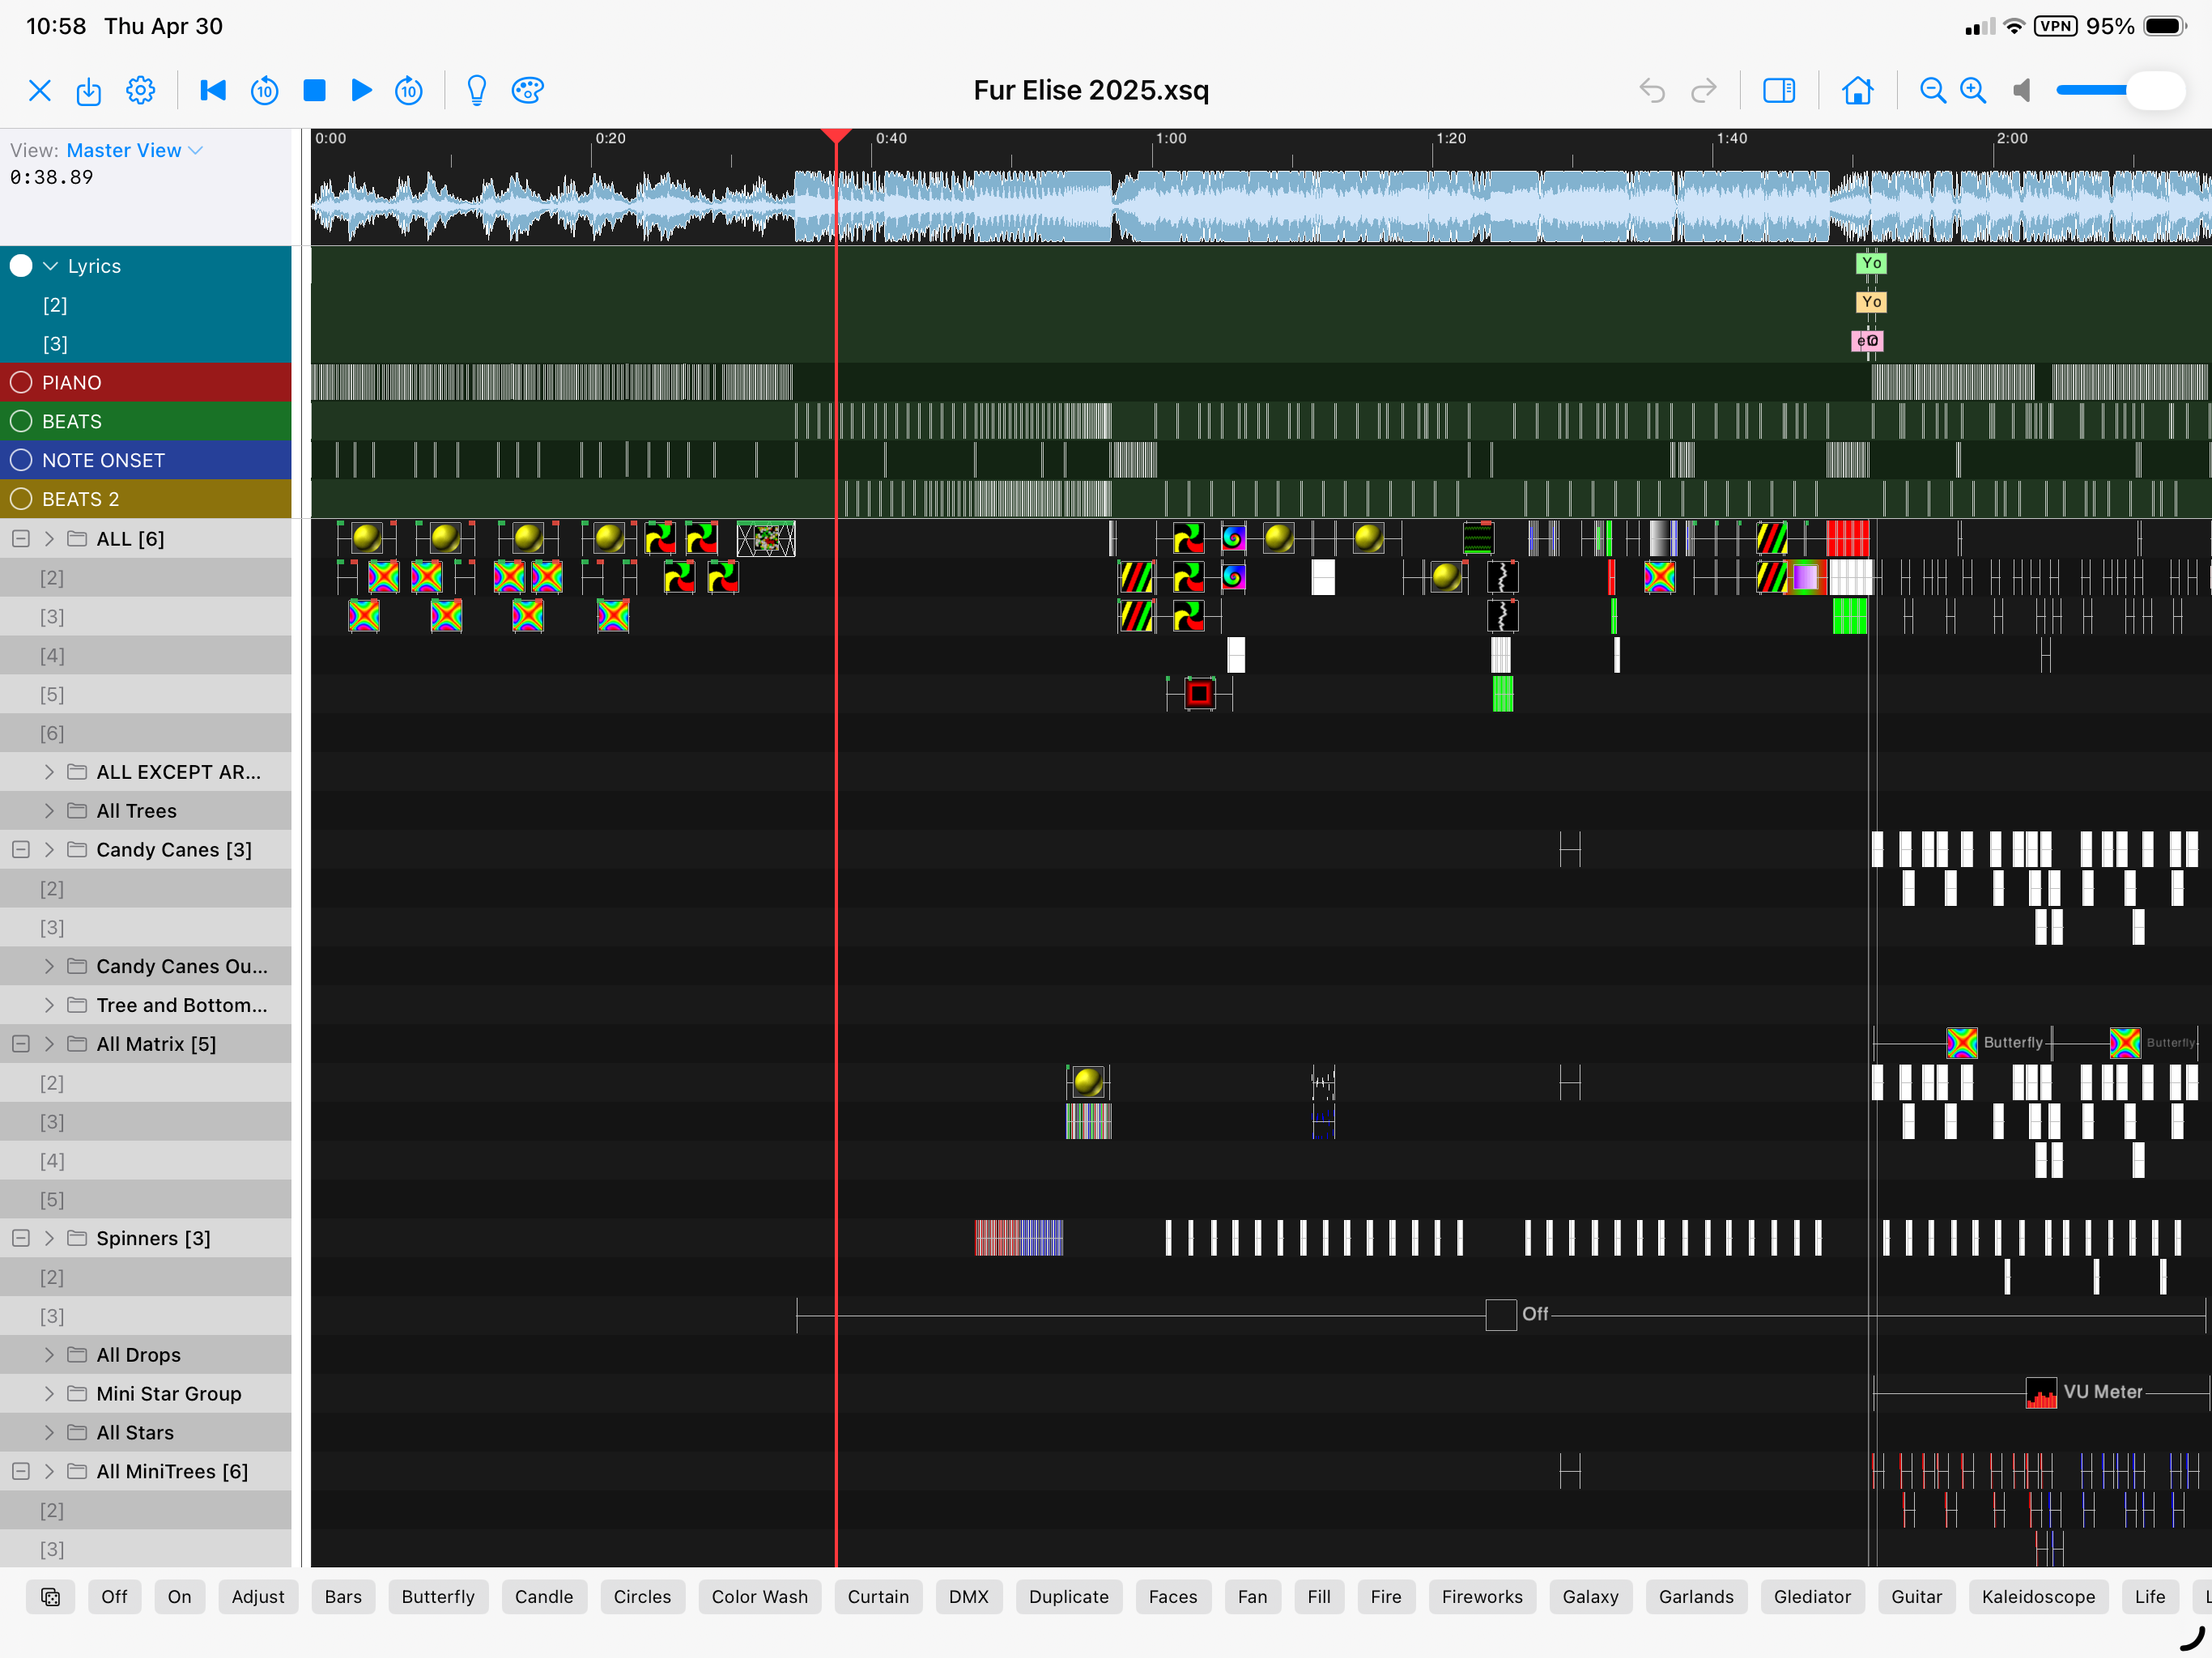The height and width of the screenshot is (1658, 2212).
Task: Toggle the sidebar panel icon
Action: (1779, 91)
